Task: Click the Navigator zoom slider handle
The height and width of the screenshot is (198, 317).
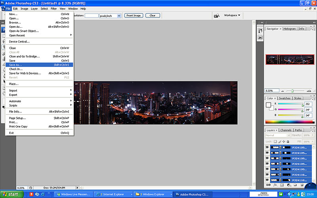Action: pos(292,91)
